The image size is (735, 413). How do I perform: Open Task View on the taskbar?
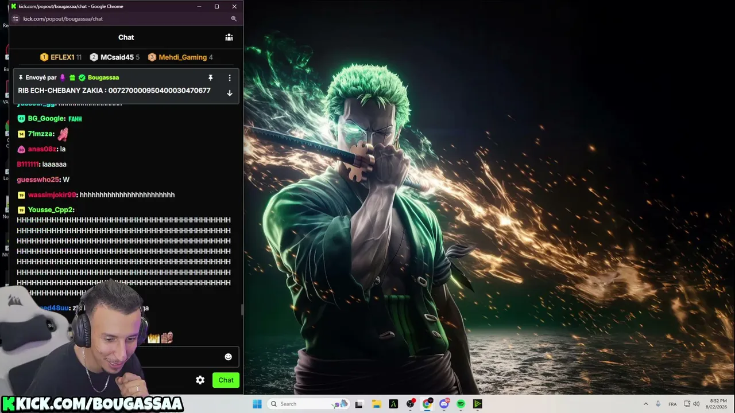[359, 404]
